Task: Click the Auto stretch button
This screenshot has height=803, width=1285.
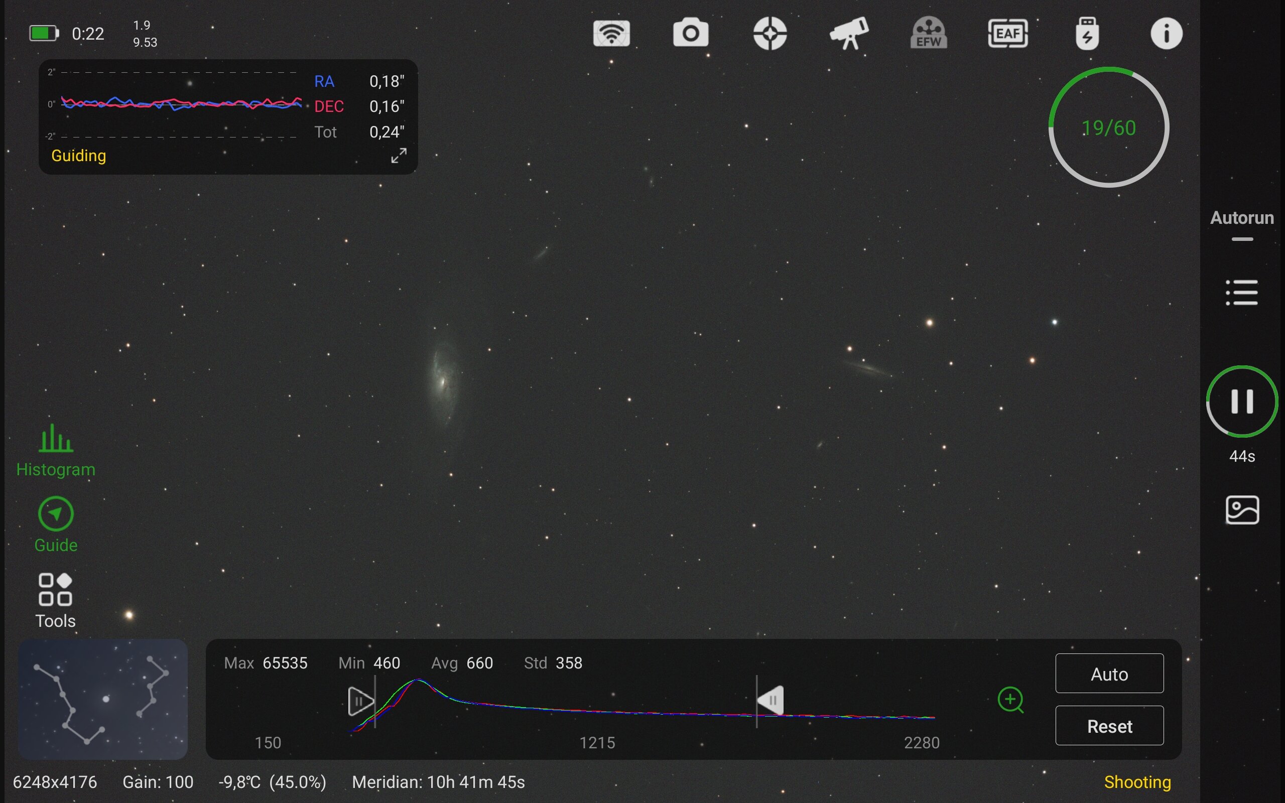Action: (x=1109, y=674)
